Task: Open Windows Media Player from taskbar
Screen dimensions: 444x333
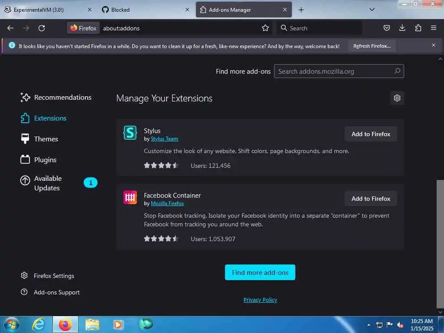Action: [118, 324]
